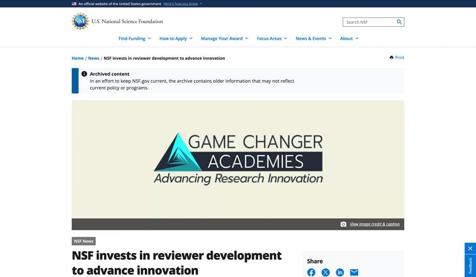This screenshot has width=476, height=277.
Task: Share article on X (Twitter)
Action: [325, 273]
